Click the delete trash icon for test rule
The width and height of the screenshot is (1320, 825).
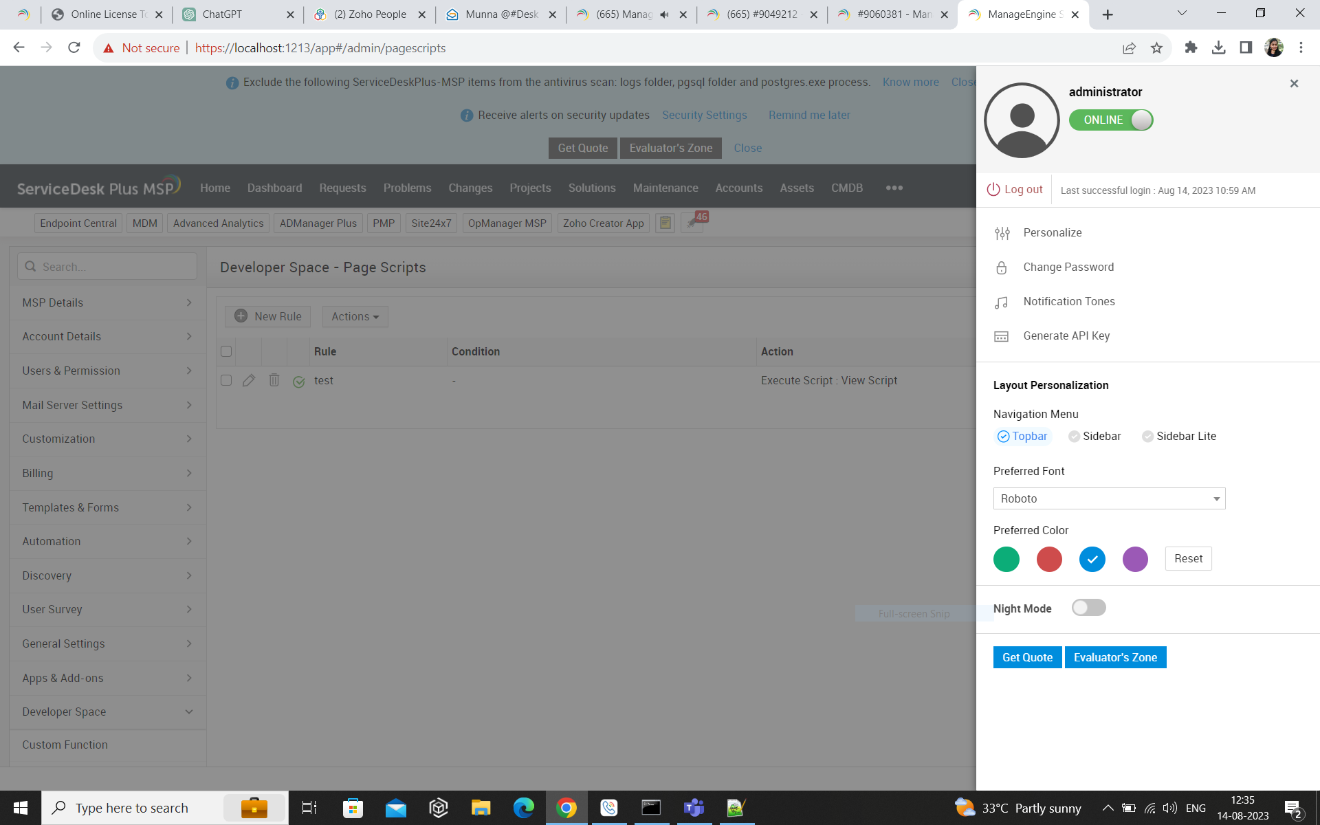pyautogui.click(x=274, y=380)
